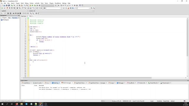The width and height of the screenshot is (189, 106).
Task: Click the Open file toolbar icon
Action: (x=4, y=5)
